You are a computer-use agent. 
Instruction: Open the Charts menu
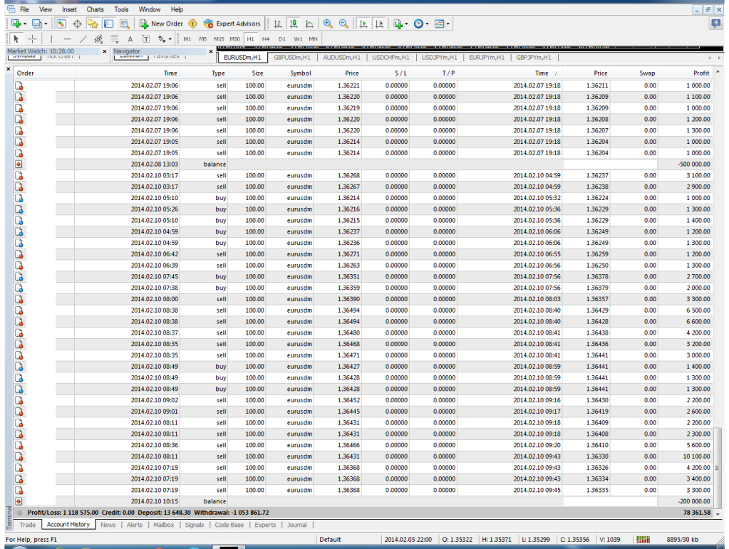pos(95,9)
